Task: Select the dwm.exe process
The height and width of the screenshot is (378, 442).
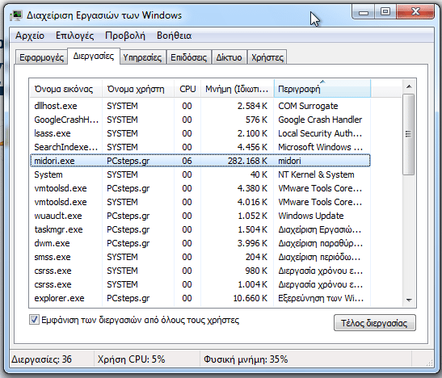Action: [200, 243]
